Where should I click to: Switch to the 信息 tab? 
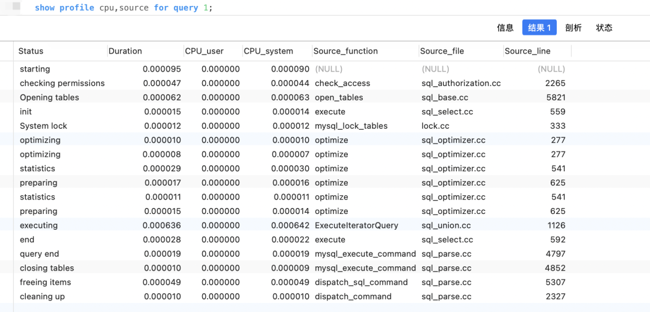pyautogui.click(x=505, y=28)
